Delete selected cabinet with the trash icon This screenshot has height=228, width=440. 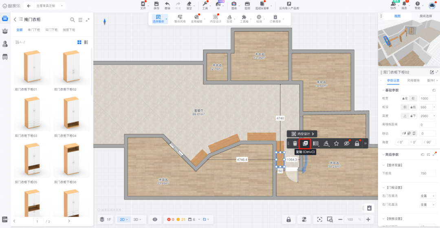coord(295,143)
